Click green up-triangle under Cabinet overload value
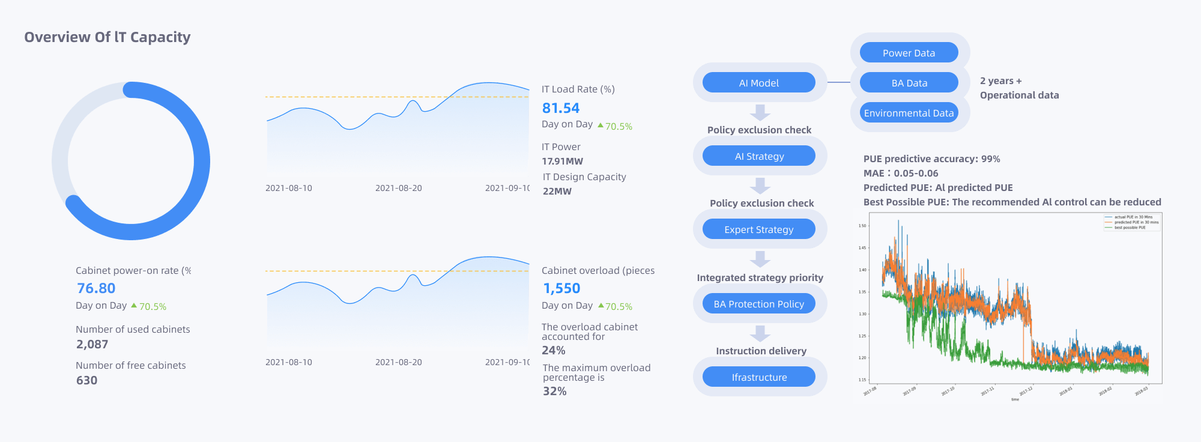The height and width of the screenshot is (442, 1201). tap(600, 305)
